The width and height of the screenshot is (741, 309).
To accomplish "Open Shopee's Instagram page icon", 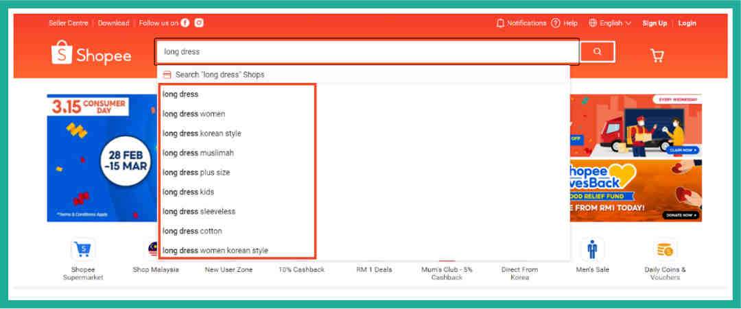I will 199,23.
